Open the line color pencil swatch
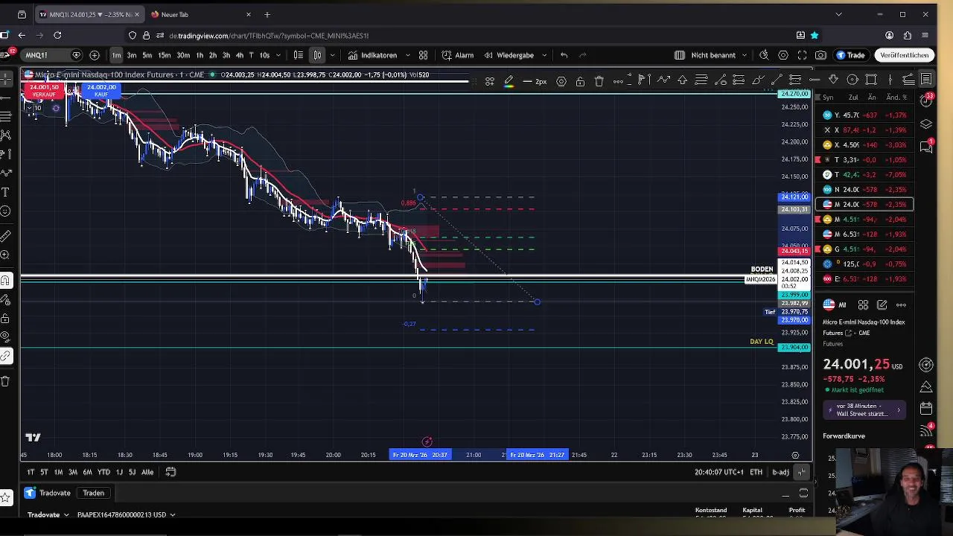This screenshot has height=536, width=953. pos(509,81)
